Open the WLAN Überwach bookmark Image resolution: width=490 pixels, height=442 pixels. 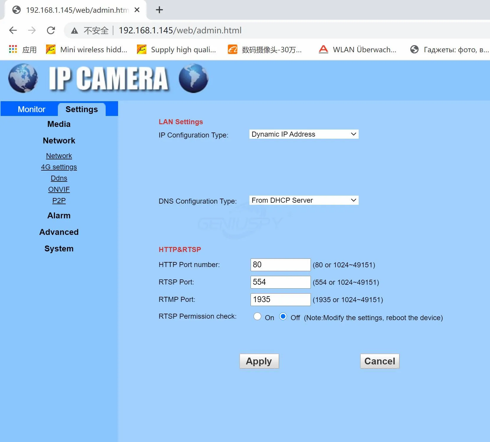point(357,50)
